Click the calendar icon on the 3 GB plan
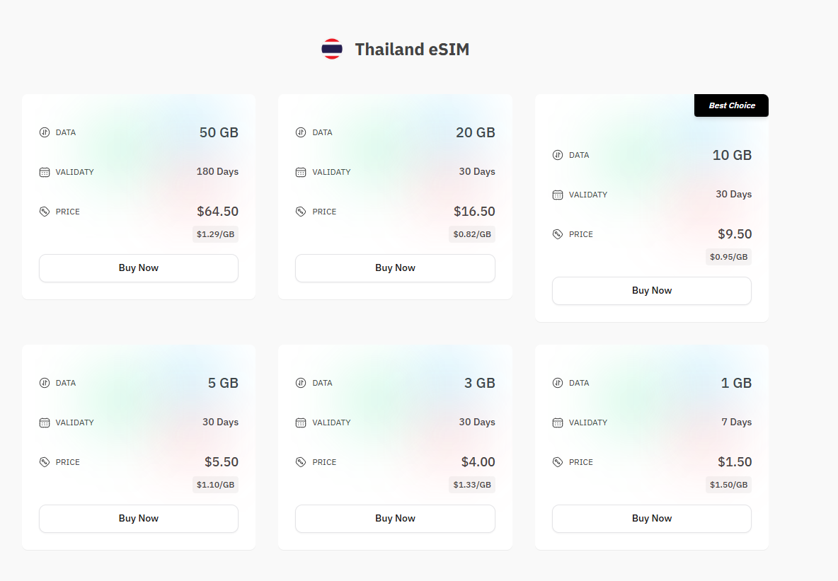 [299, 422]
